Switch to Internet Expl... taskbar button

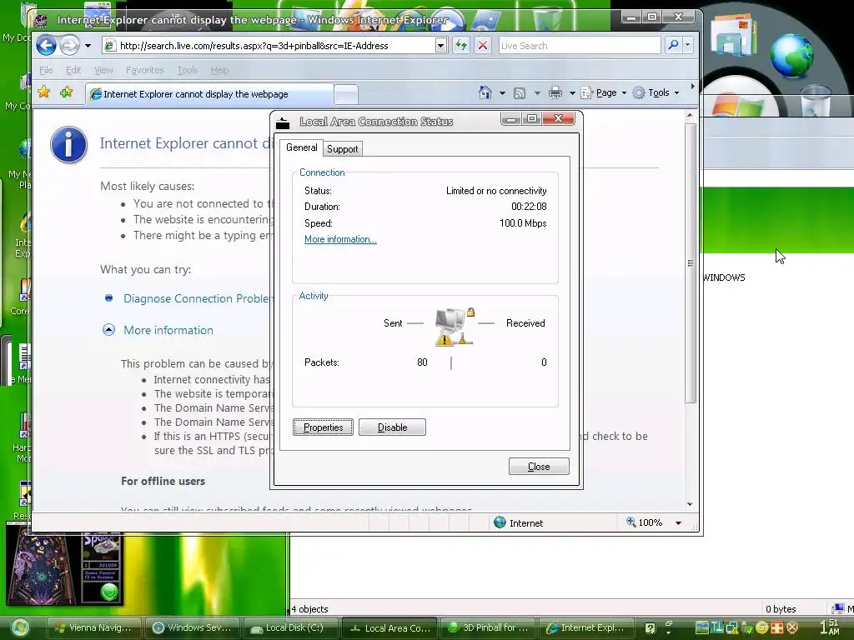pos(586,627)
